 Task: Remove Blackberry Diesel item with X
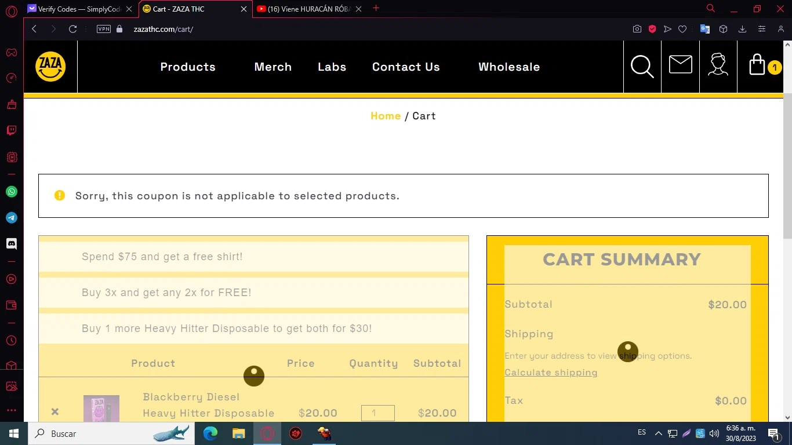tap(55, 411)
